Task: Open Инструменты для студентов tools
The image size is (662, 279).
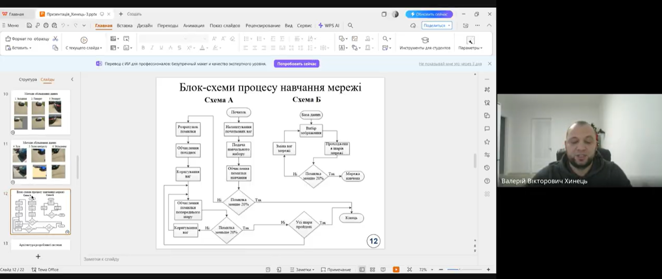Action: point(425,43)
